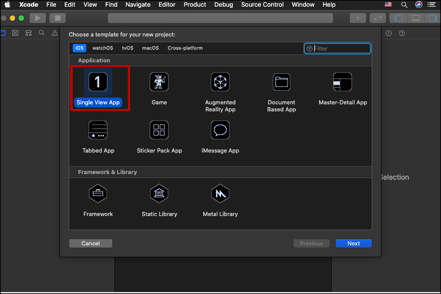Click the Xcode activity status bar
The image size is (441, 294).
[x=220, y=18]
